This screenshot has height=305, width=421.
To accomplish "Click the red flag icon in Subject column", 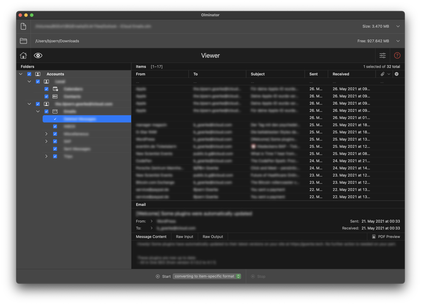I will 253,147.
